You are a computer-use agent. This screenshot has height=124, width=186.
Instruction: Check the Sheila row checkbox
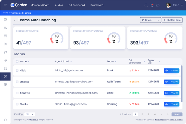pos(17,104)
